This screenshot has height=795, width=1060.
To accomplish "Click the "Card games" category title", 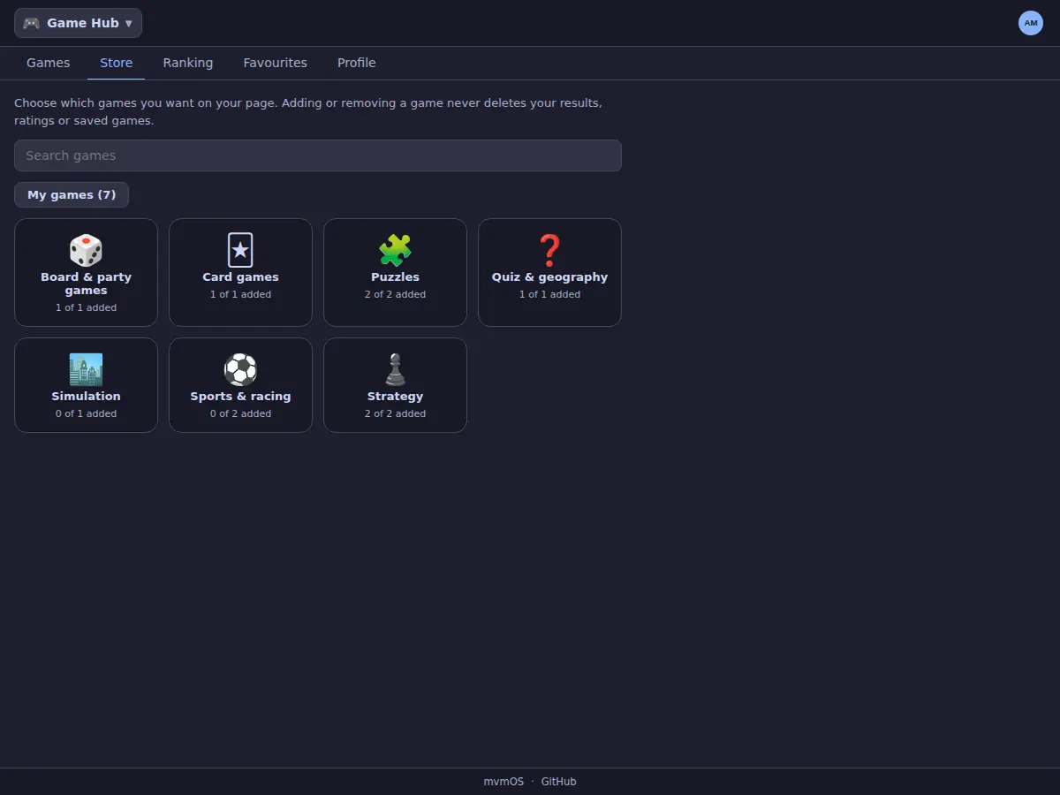I will (x=240, y=276).
